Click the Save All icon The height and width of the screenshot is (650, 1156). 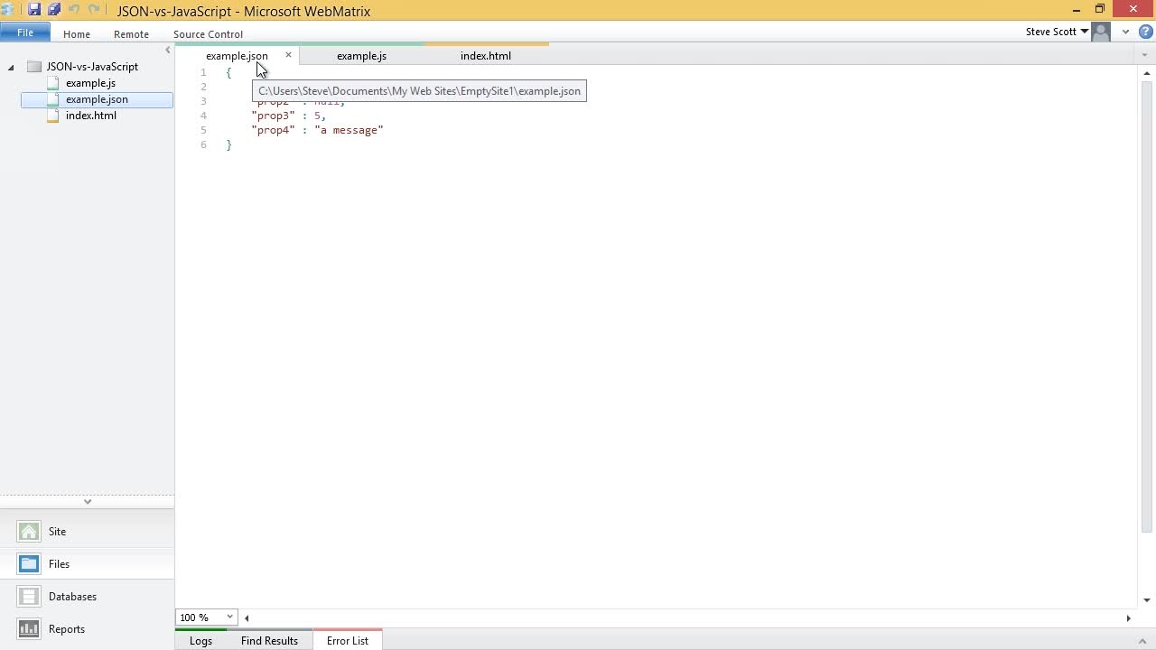coord(54,10)
